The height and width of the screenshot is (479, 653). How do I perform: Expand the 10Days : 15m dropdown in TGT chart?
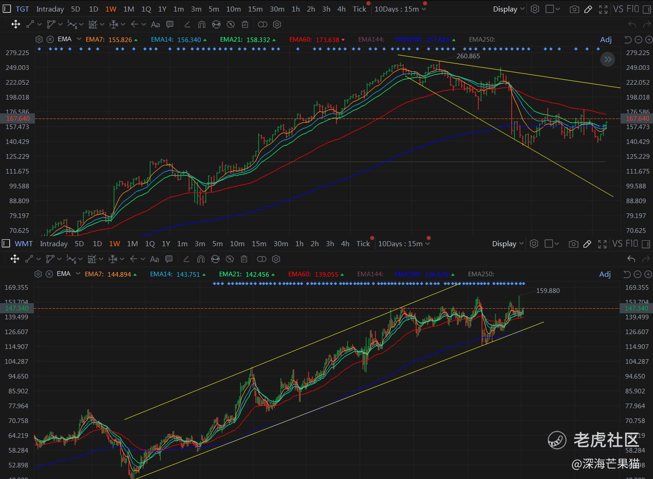[x=400, y=9]
